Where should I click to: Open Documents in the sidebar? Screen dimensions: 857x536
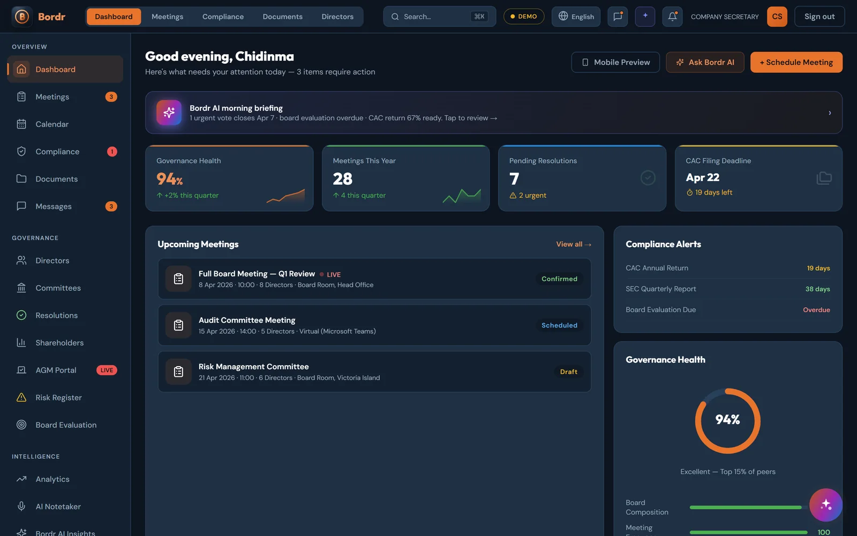(x=65, y=179)
